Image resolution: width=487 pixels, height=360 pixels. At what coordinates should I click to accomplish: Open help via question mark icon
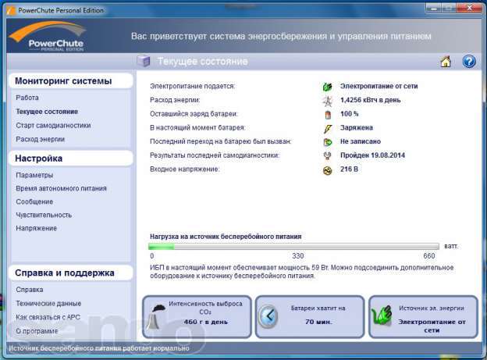click(x=468, y=62)
